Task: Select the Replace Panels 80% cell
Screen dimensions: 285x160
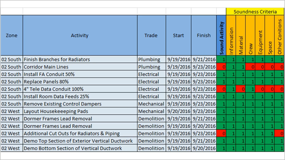Action: pyautogui.click(x=79, y=82)
